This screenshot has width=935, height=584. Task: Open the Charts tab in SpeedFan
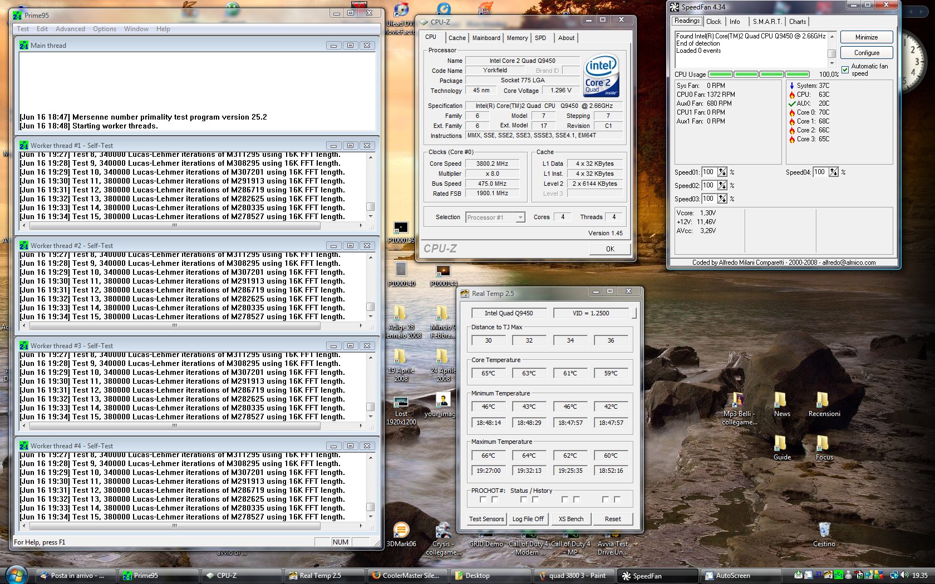pyautogui.click(x=798, y=22)
